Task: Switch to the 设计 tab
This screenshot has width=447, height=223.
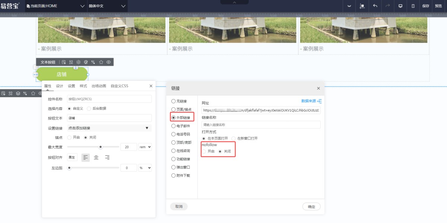Action: [60, 86]
